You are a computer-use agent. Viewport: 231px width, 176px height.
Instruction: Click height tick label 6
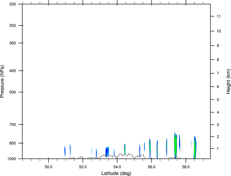pyautogui.click(x=218, y=87)
